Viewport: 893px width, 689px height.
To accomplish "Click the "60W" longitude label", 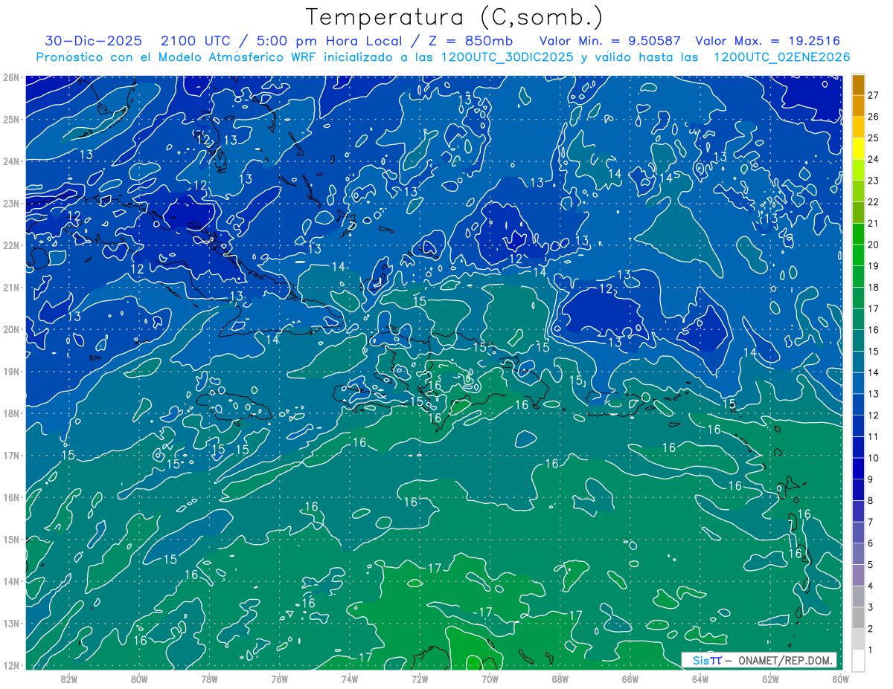I will coord(840,679).
